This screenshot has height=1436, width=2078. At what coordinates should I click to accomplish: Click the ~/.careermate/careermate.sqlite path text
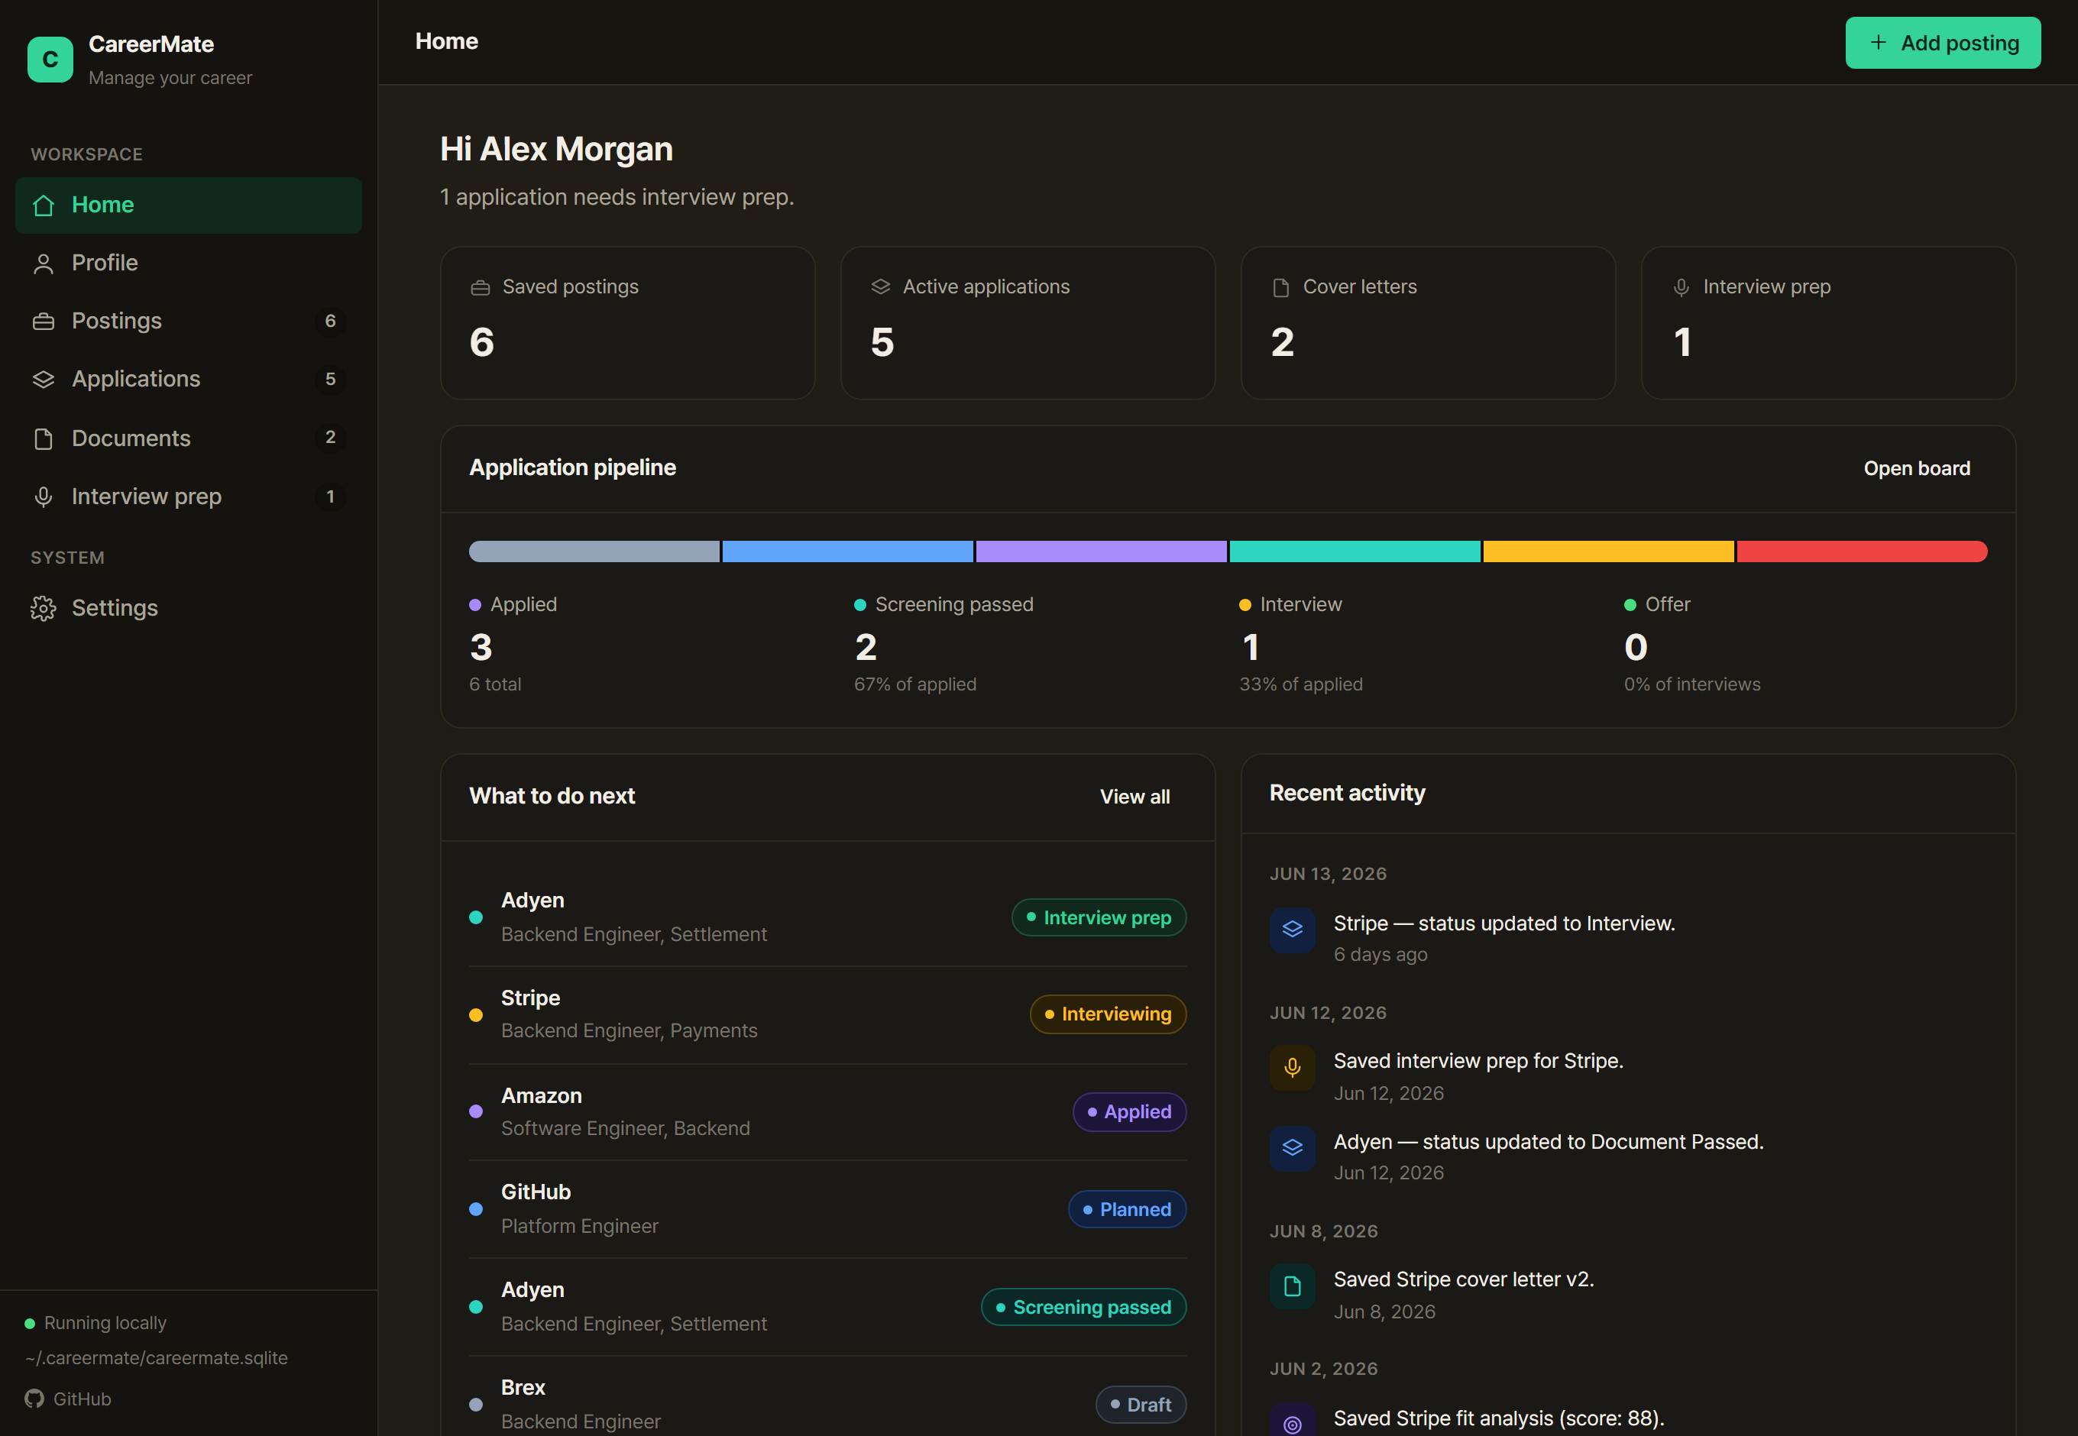(157, 1358)
